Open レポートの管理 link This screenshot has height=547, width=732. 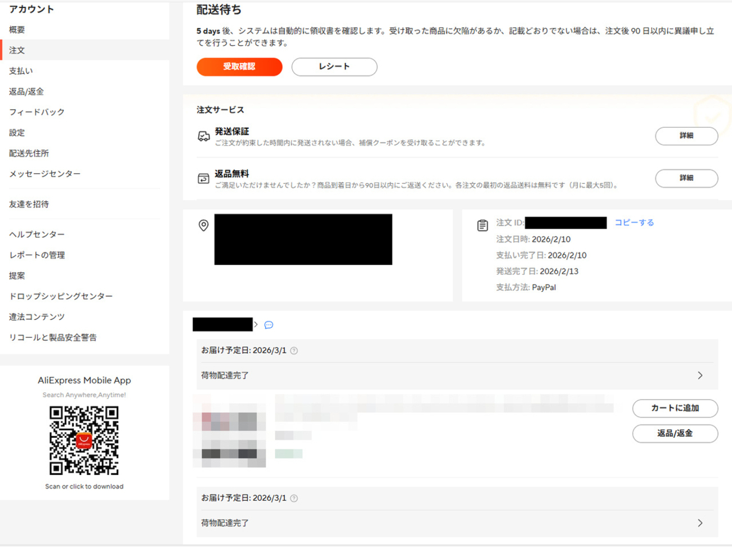pos(37,255)
